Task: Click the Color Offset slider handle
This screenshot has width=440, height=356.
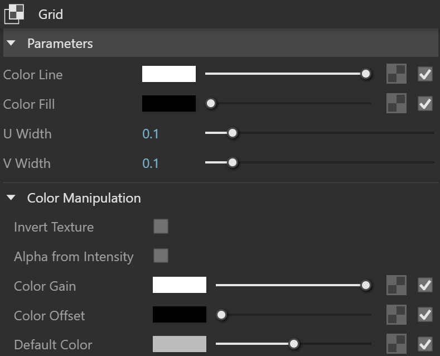Action: pos(221,315)
